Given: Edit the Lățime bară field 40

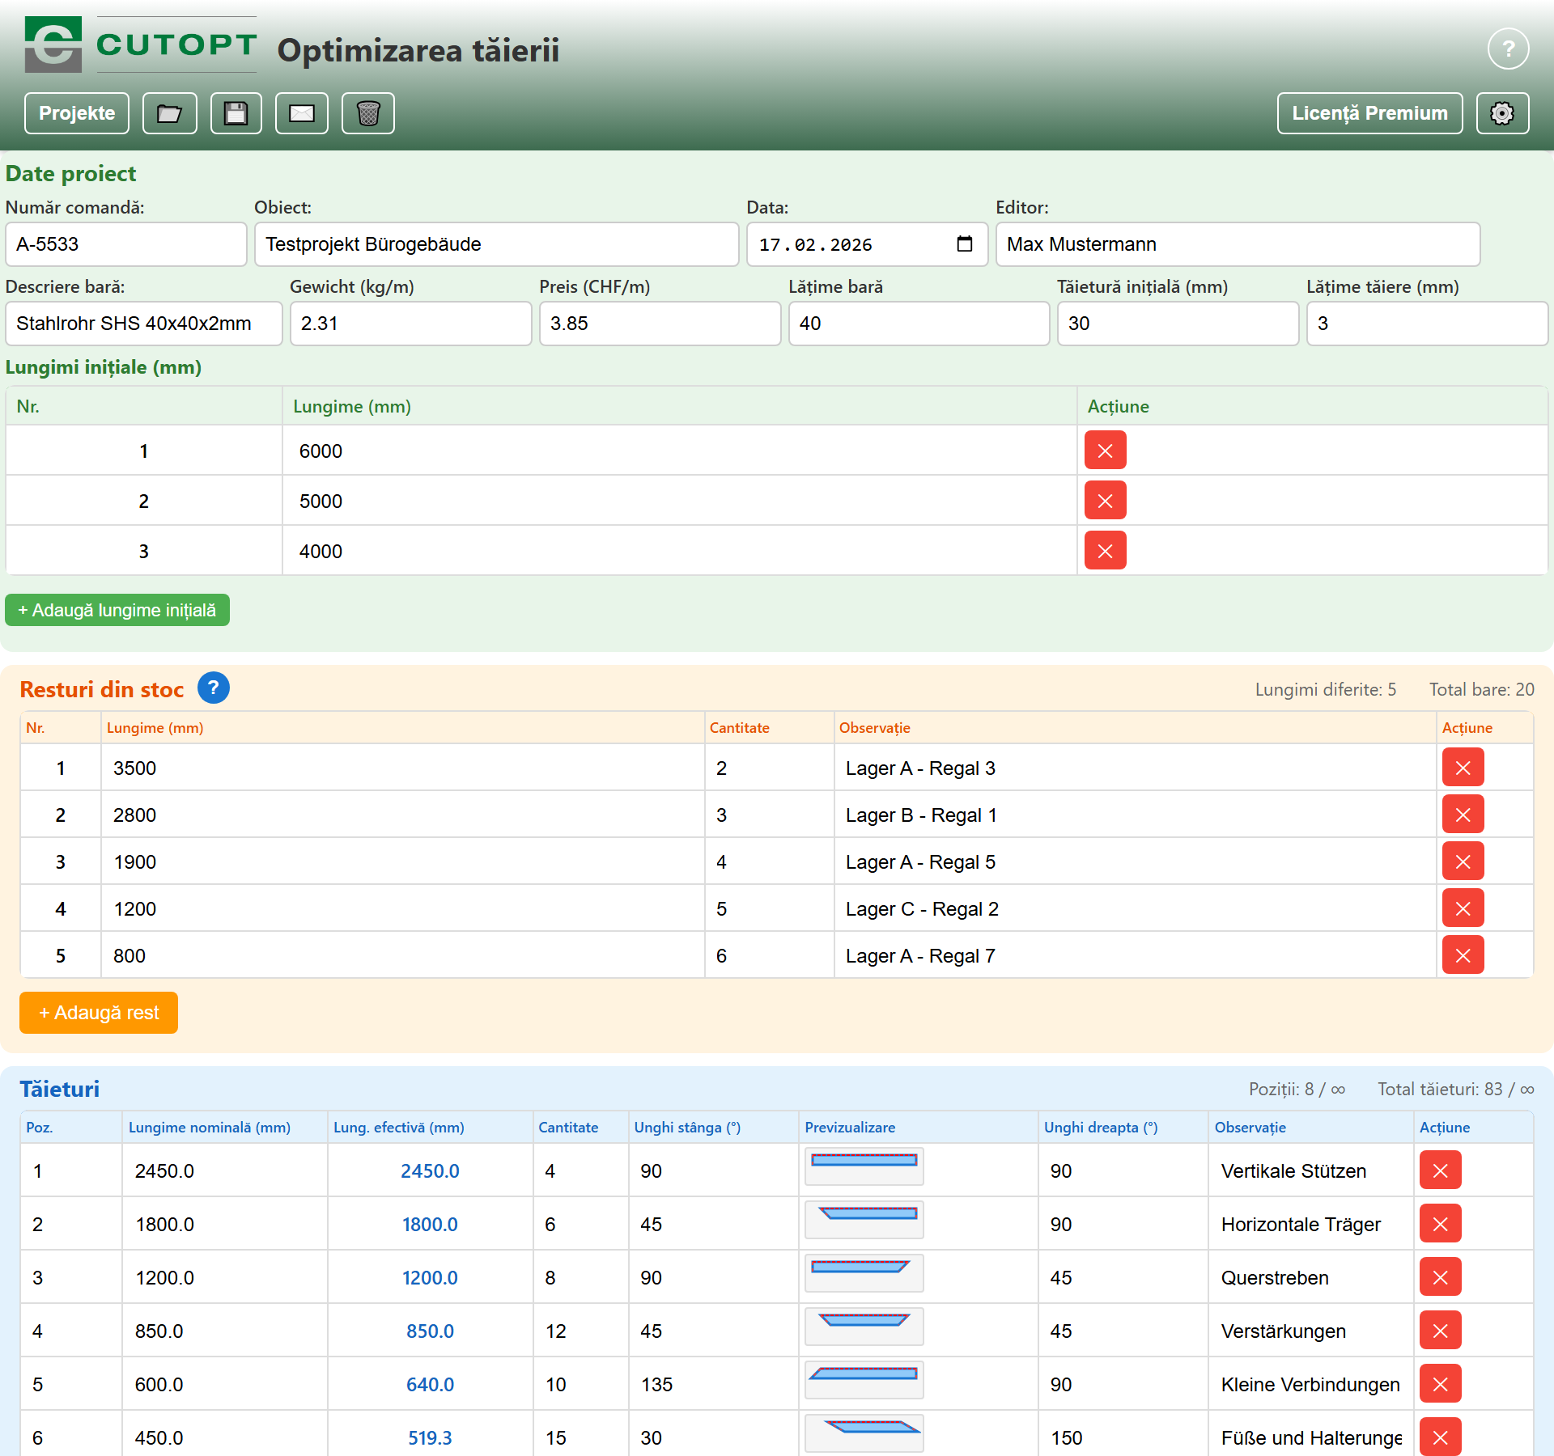Looking at the screenshot, I should click(919, 324).
